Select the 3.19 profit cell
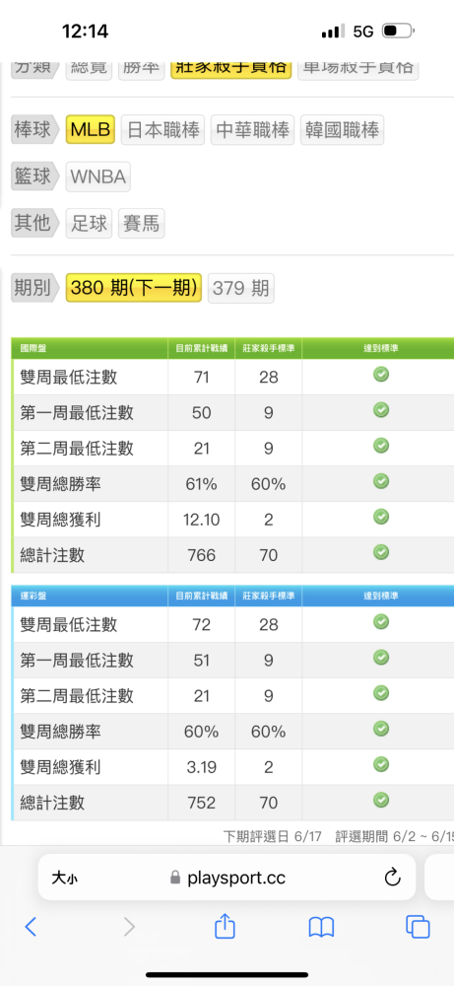Viewport: 454px width, 986px height. coord(202,767)
